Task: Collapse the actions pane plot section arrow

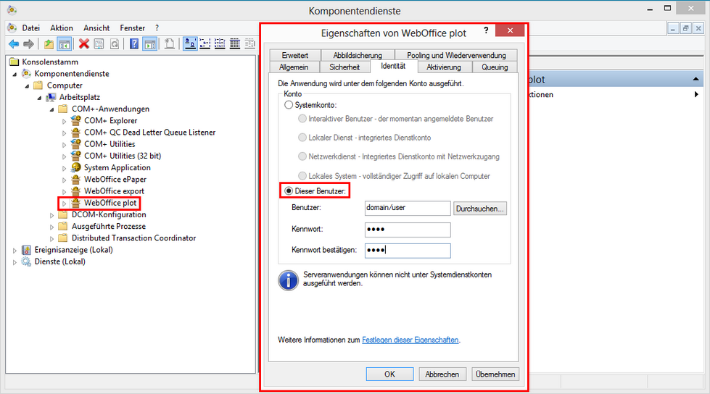Action: point(696,79)
